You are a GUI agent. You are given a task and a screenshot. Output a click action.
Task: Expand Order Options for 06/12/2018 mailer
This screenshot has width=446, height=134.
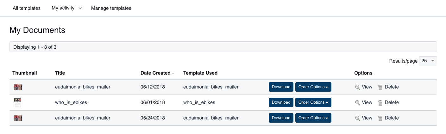tap(313, 87)
